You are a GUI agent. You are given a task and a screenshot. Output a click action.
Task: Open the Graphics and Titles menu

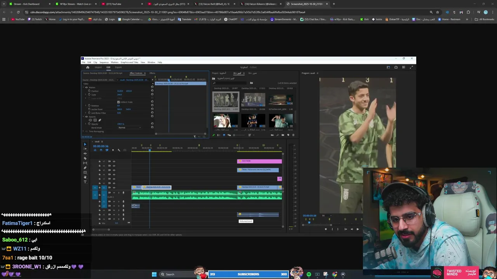coord(129,62)
